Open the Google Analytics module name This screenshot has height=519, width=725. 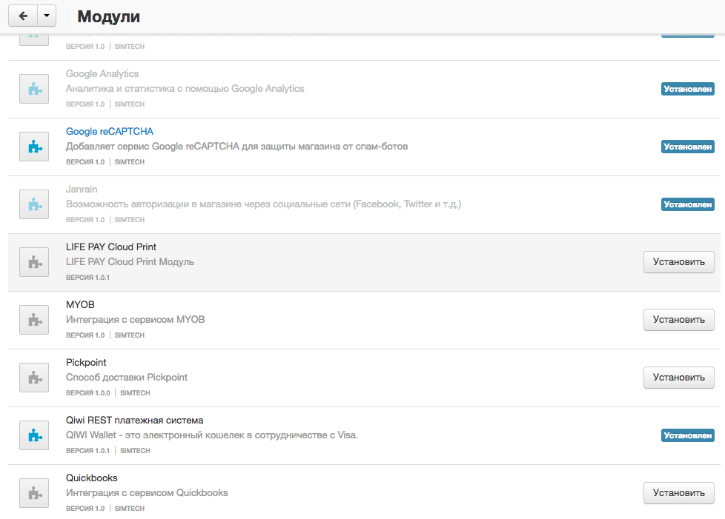102,74
